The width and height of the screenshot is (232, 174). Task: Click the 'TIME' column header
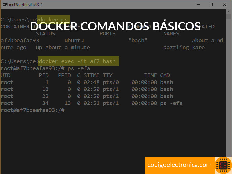[151, 75]
